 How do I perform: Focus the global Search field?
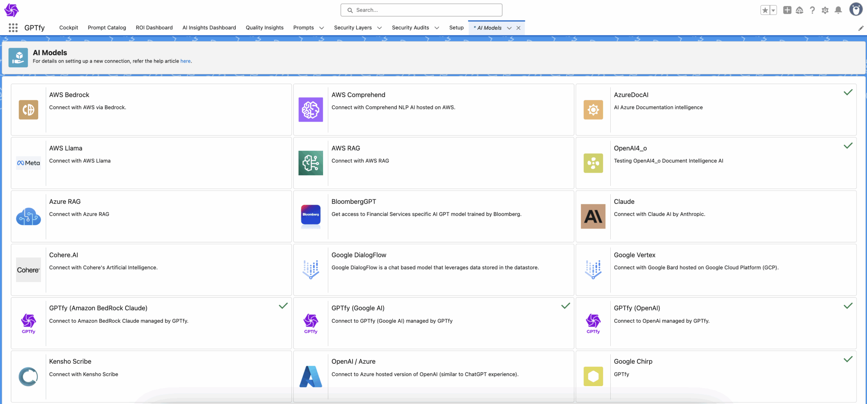tap(421, 10)
